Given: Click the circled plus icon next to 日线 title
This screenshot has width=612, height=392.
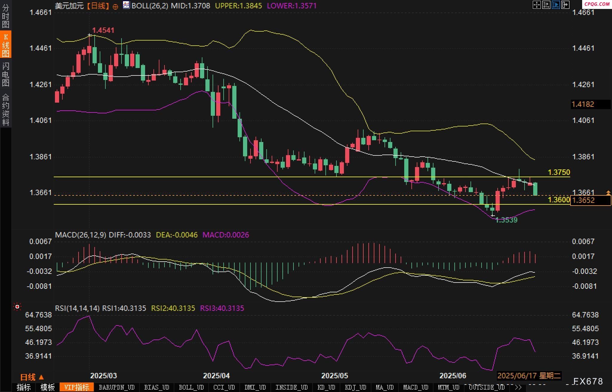Looking at the screenshot, I should pos(115,6).
